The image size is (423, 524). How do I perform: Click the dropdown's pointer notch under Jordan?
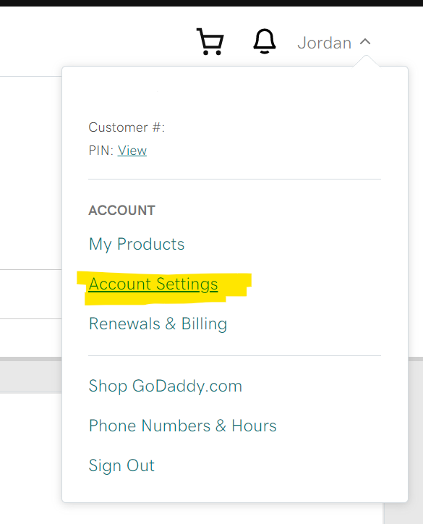(x=367, y=61)
